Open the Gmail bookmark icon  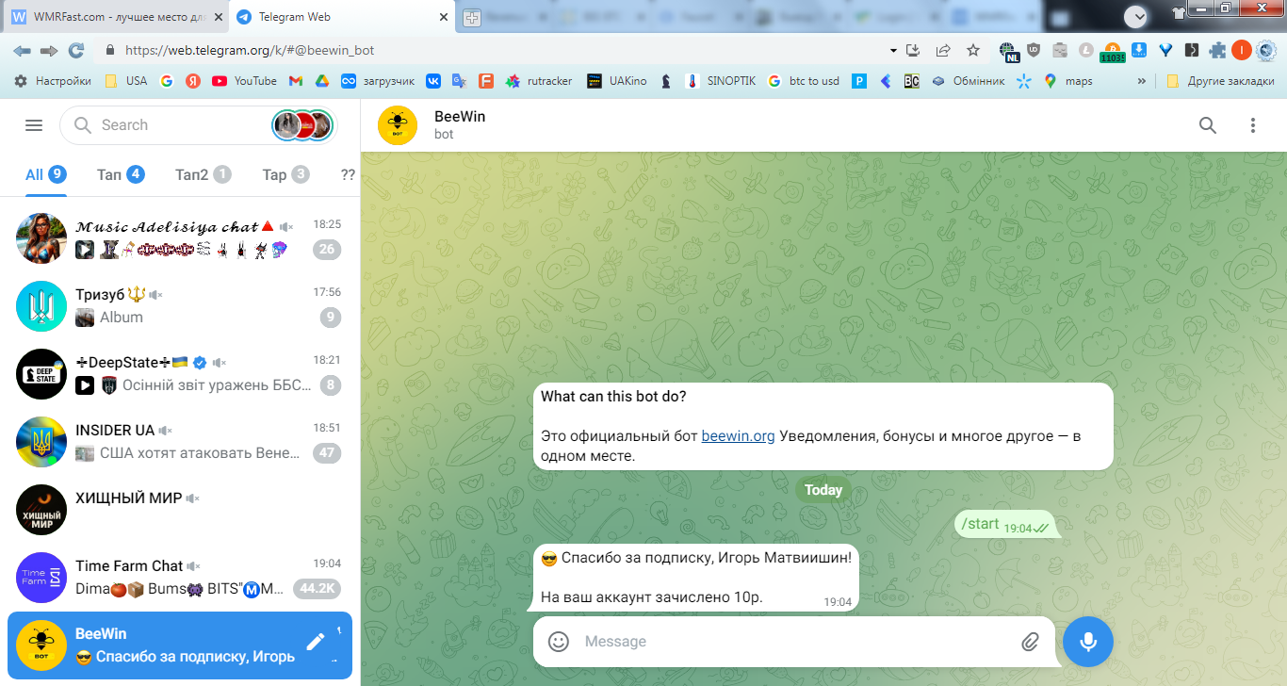pyautogui.click(x=295, y=81)
